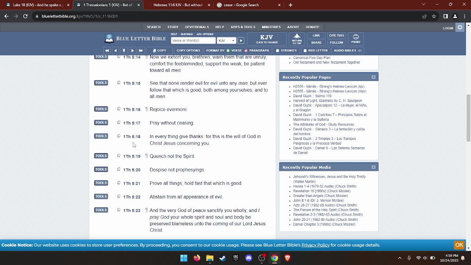Click copy icon beside 1Th 5:16
The width and height of the screenshot is (471, 265).
[x=118, y=109]
